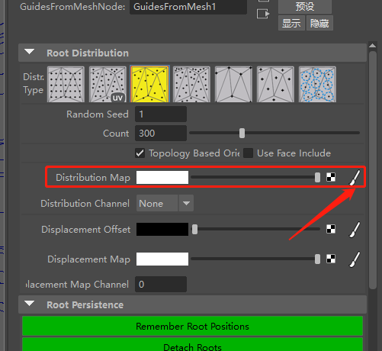Choose the UV-based distribution type icon
382x351 pixels.
coord(108,84)
